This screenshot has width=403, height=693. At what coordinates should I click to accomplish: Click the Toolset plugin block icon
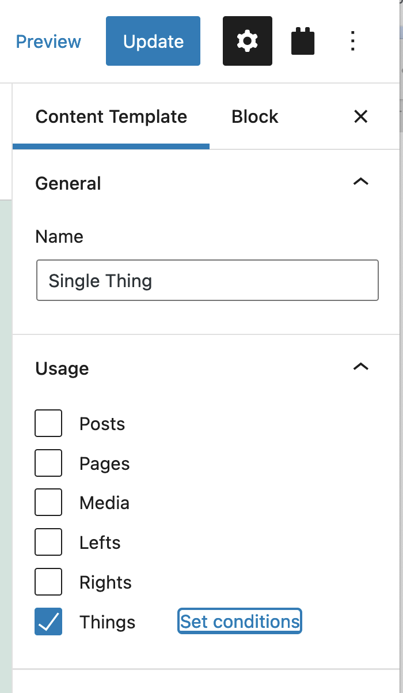303,42
